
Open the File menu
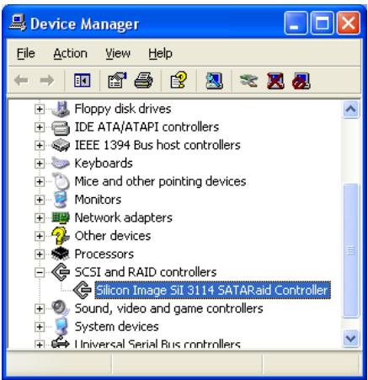tap(26, 53)
